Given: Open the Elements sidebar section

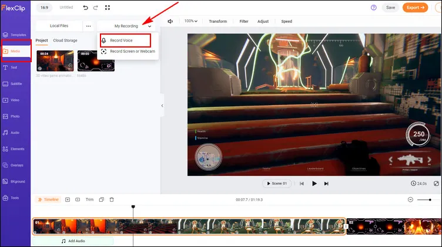Looking at the screenshot, I should [x=14, y=149].
